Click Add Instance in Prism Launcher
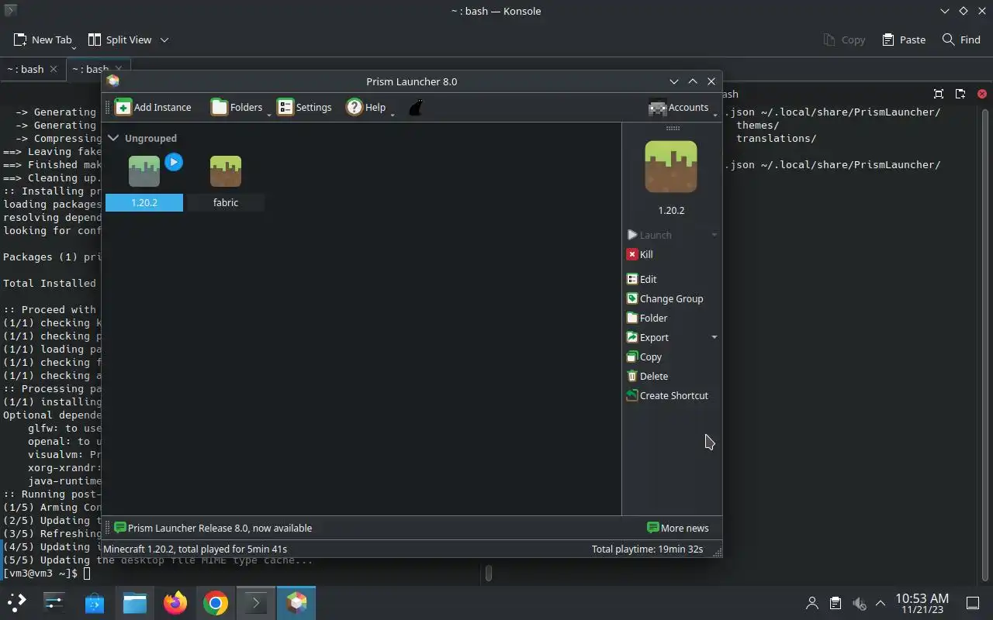 point(153,108)
